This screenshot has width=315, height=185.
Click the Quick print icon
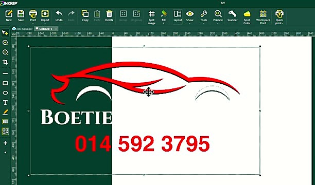(279, 14)
